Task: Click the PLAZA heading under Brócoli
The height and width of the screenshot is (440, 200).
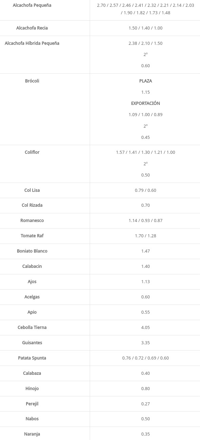Action: (145, 81)
